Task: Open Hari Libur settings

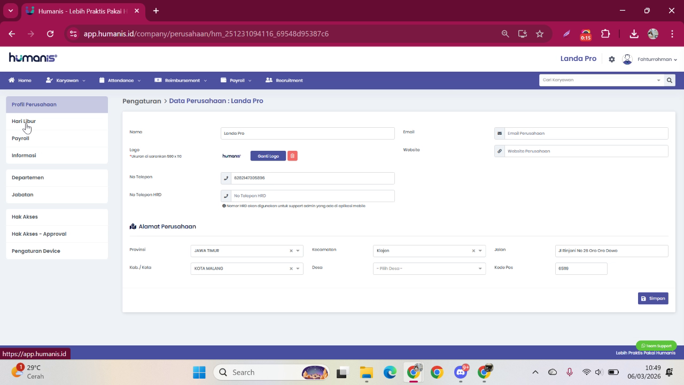Action: point(57,121)
